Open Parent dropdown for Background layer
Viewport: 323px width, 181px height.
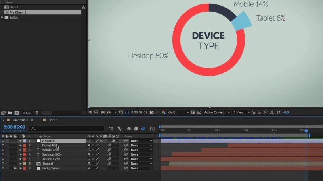tap(141, 168)
